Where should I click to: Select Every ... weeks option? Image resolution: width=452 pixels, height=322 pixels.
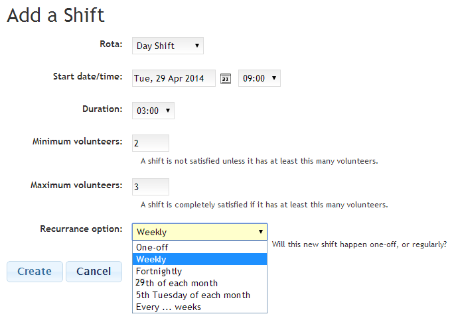tap(200, 307)
